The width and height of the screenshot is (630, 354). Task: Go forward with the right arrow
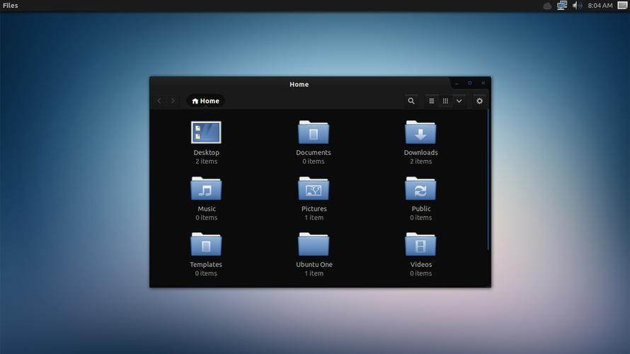pos(173,101)
